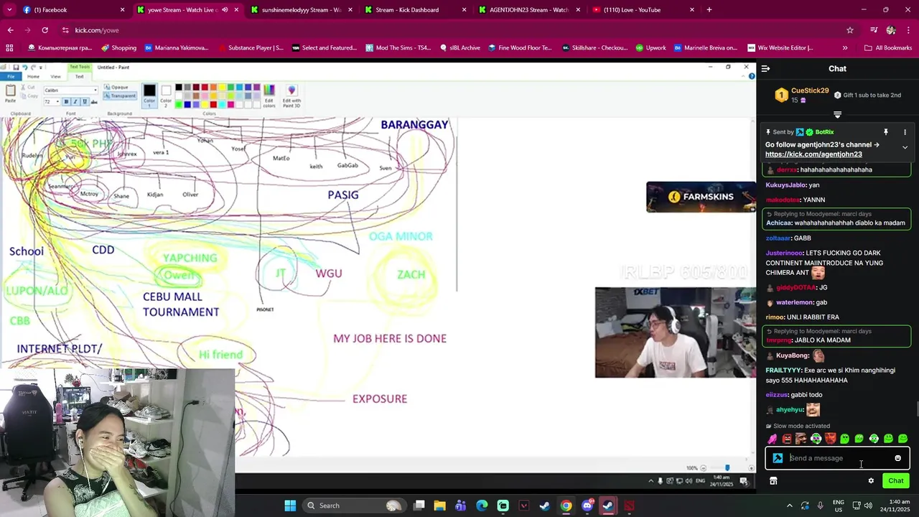Image resolution: width=919 pixels, height=517 pixels.
Task: Show hidden system tray icons
Action: (x=789, y=506)
